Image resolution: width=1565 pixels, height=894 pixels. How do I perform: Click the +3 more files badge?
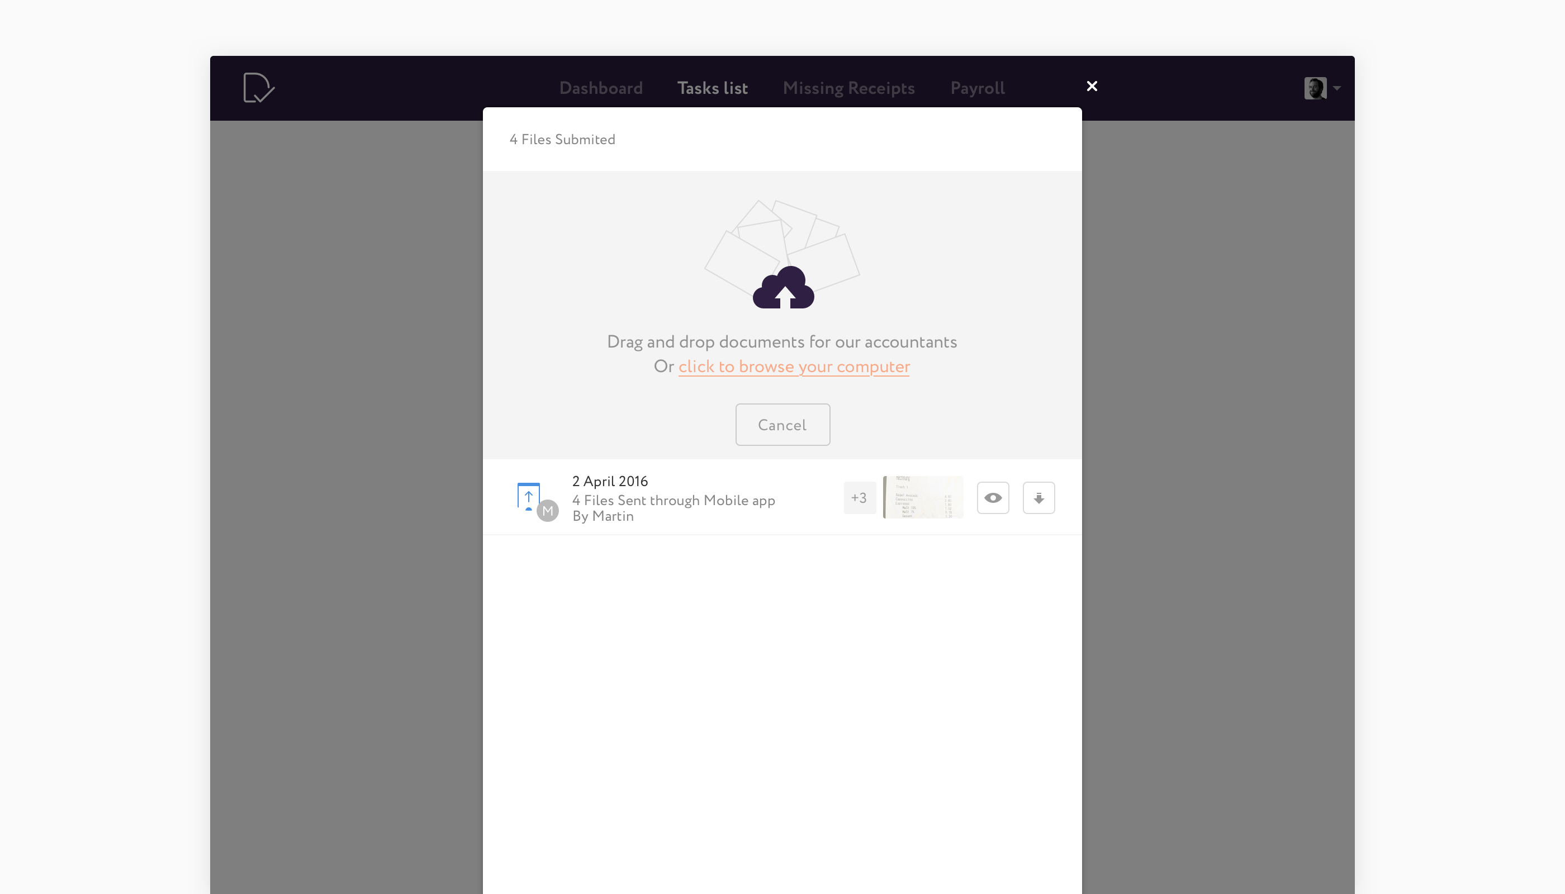[859, 498]
